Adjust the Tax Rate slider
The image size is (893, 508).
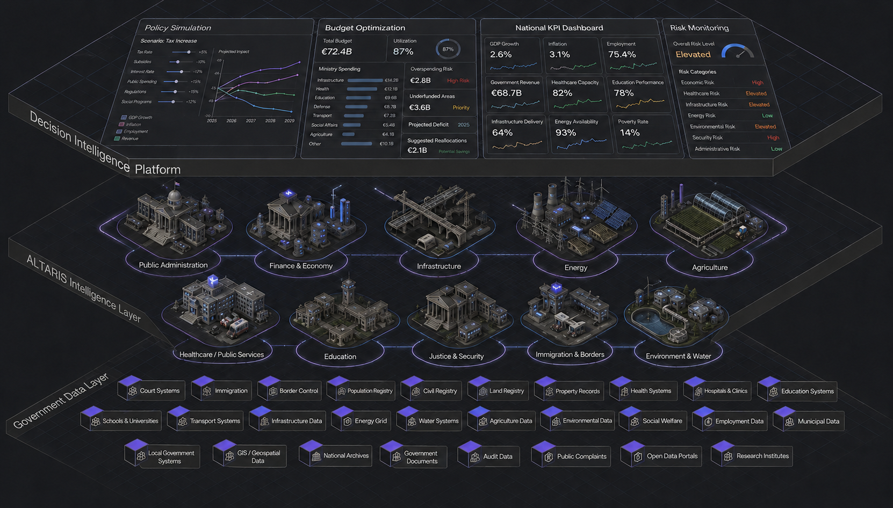coord(183,52)
